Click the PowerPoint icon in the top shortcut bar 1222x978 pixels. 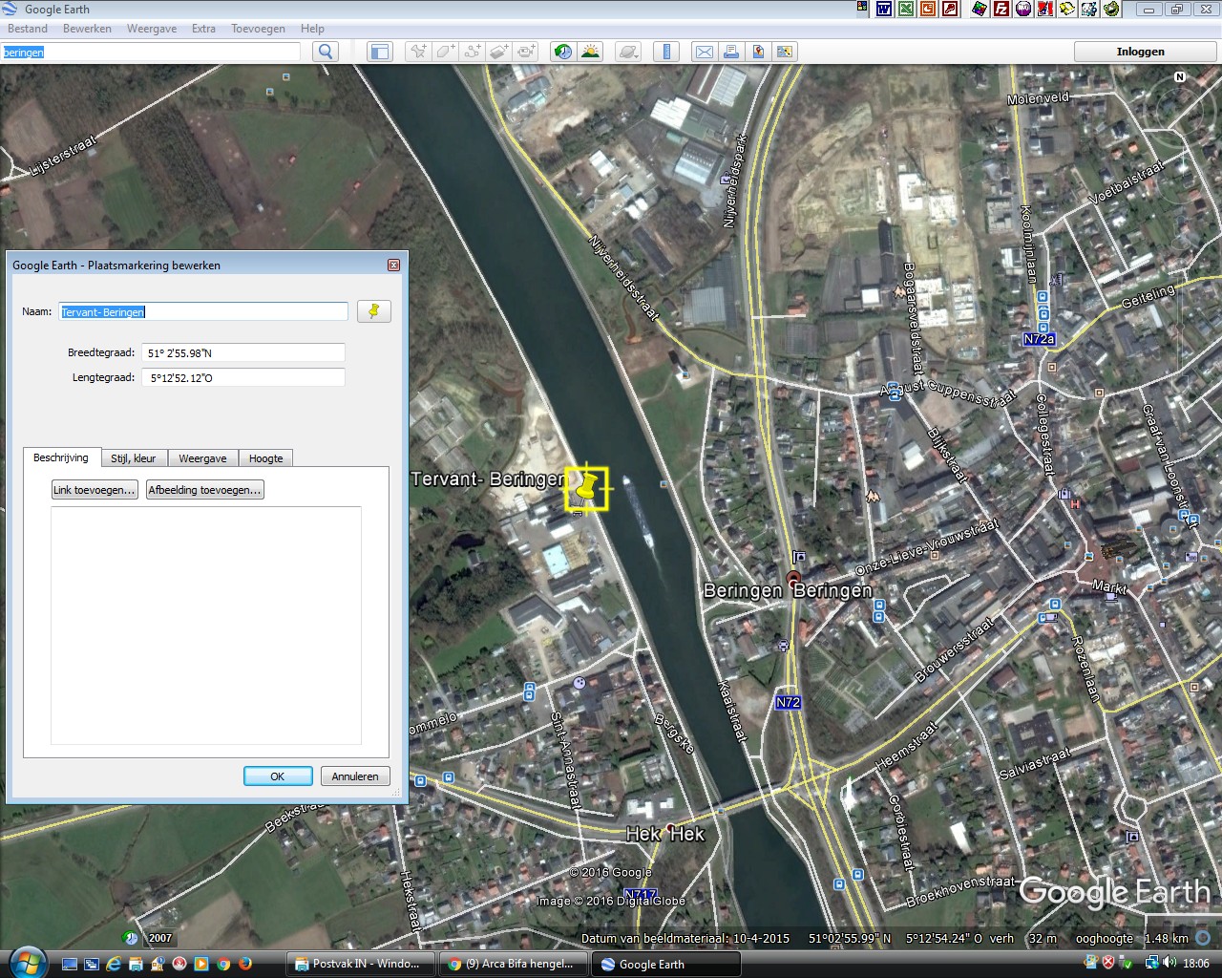[928, 9]
